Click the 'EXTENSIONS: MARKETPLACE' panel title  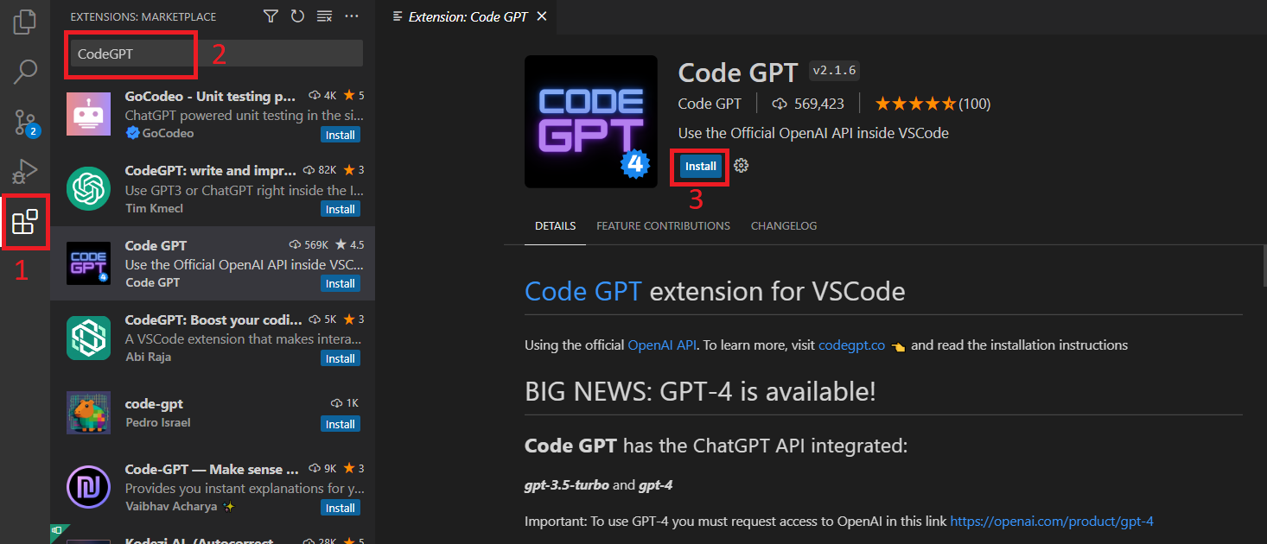[x=143, y=16]
